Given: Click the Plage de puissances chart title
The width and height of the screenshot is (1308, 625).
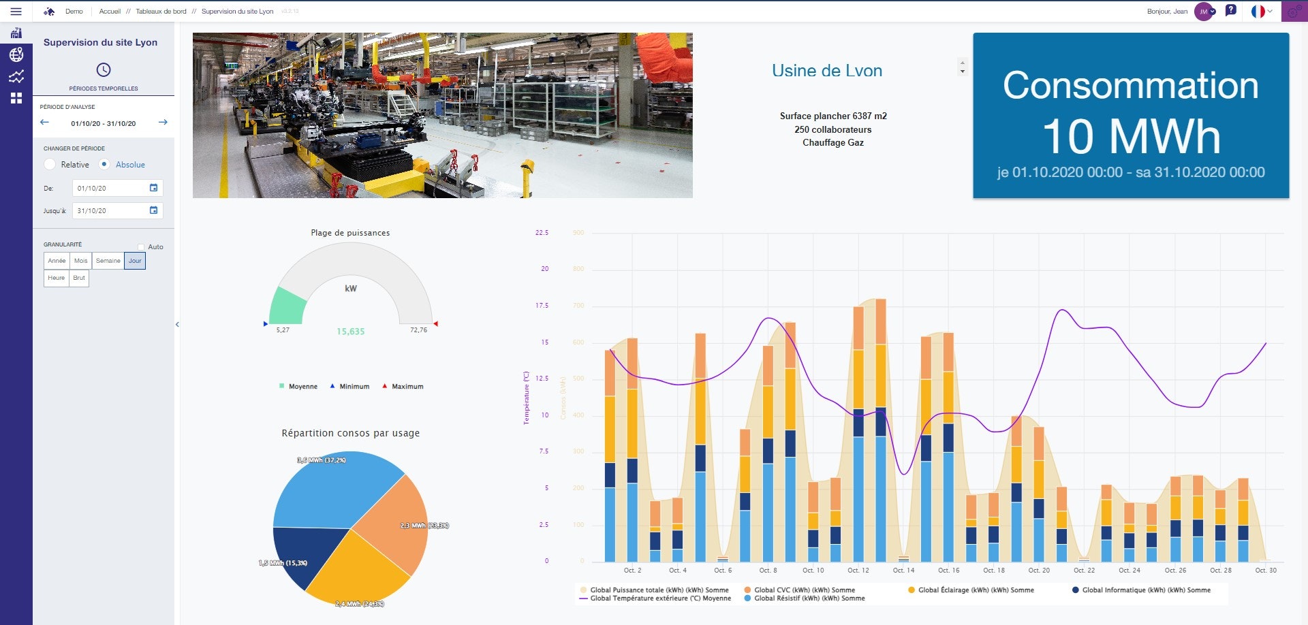Looking at the screenshot, I should [x=350, y=233].
